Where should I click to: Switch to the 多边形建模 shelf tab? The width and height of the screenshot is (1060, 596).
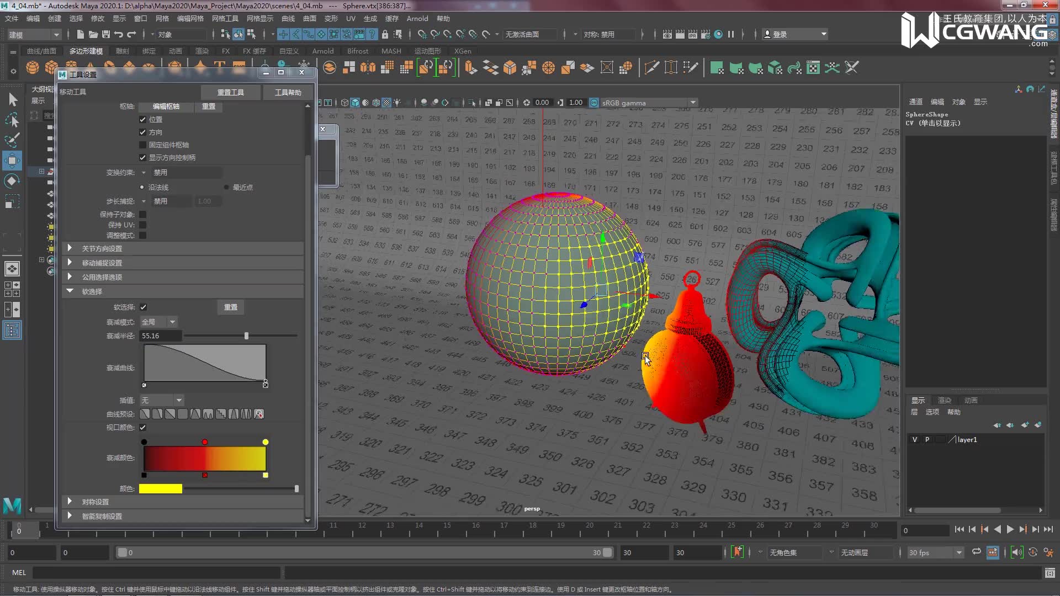(86, 51)
